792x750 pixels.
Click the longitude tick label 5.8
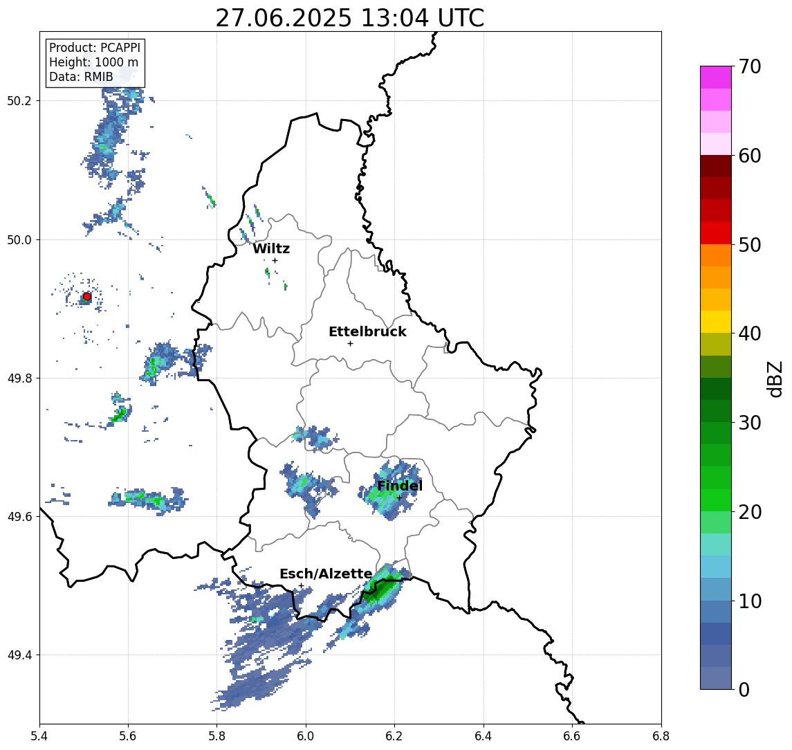point(217,736)
